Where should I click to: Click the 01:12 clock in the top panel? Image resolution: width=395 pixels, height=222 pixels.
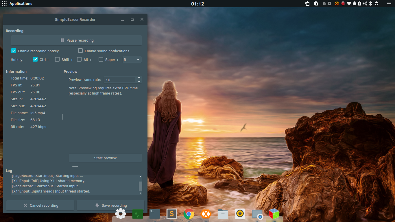point(197,4)
